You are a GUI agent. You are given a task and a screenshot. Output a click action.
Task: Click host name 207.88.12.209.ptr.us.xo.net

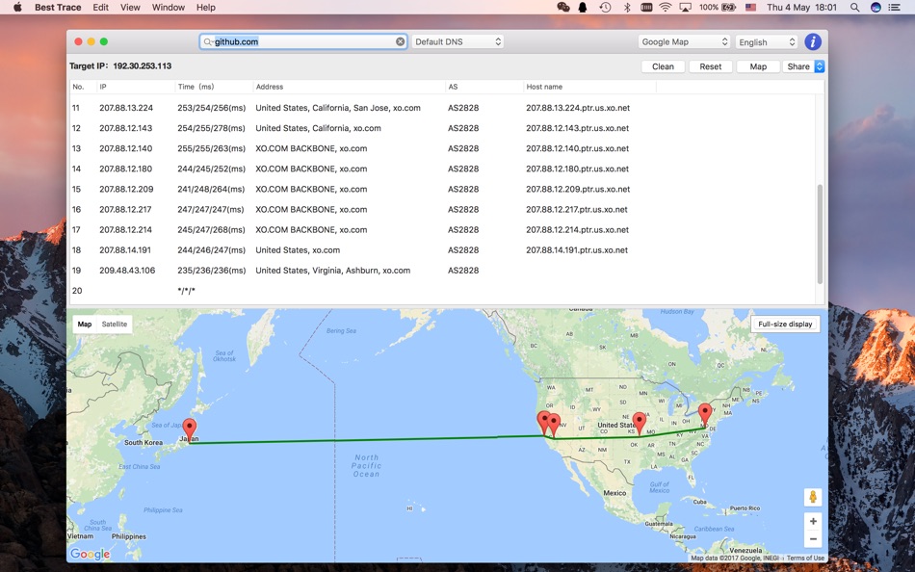578,189
